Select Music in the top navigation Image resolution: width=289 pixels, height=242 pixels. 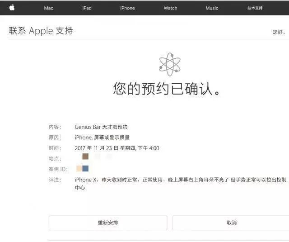point(212,8)
